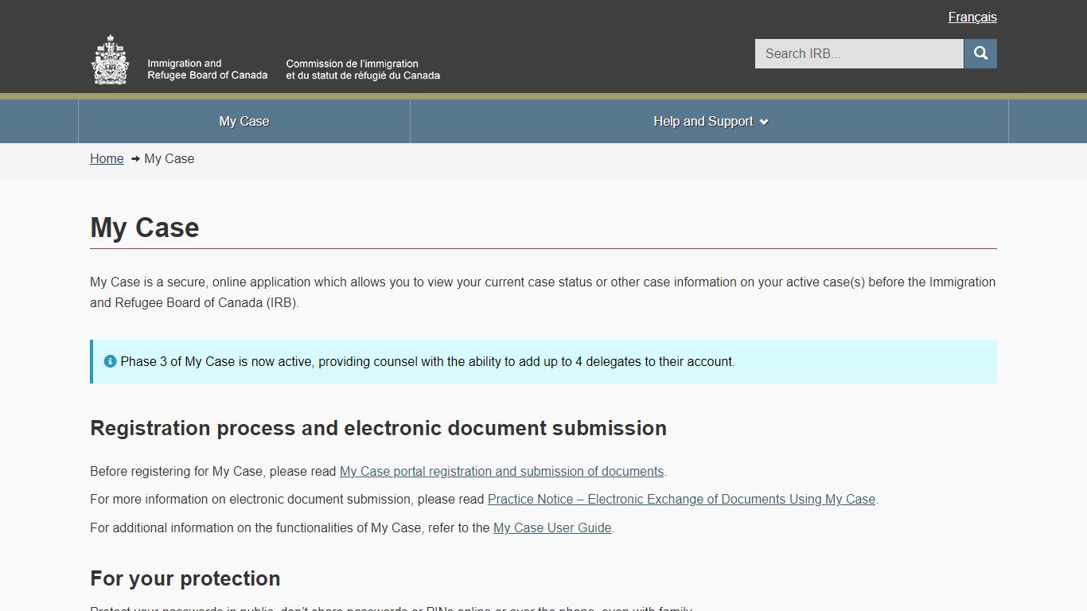Navigate to Home via the breadcrumb
This screenshot has height=611, width=1087.
[x=106, y=158]
